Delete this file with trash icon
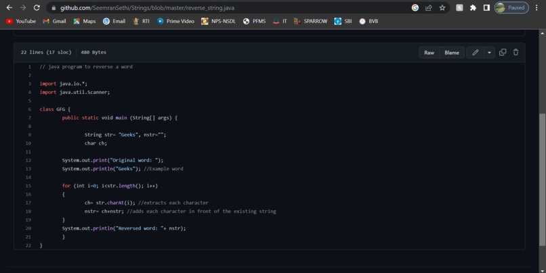This screenshot has height=273, width=546. [516, 52]
